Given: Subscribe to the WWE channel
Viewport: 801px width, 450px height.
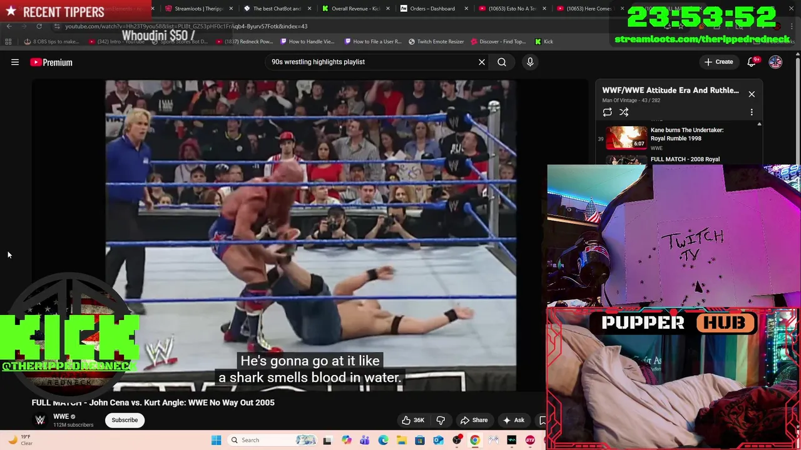Looking at the screenshot, I should (x=125, y=420).
